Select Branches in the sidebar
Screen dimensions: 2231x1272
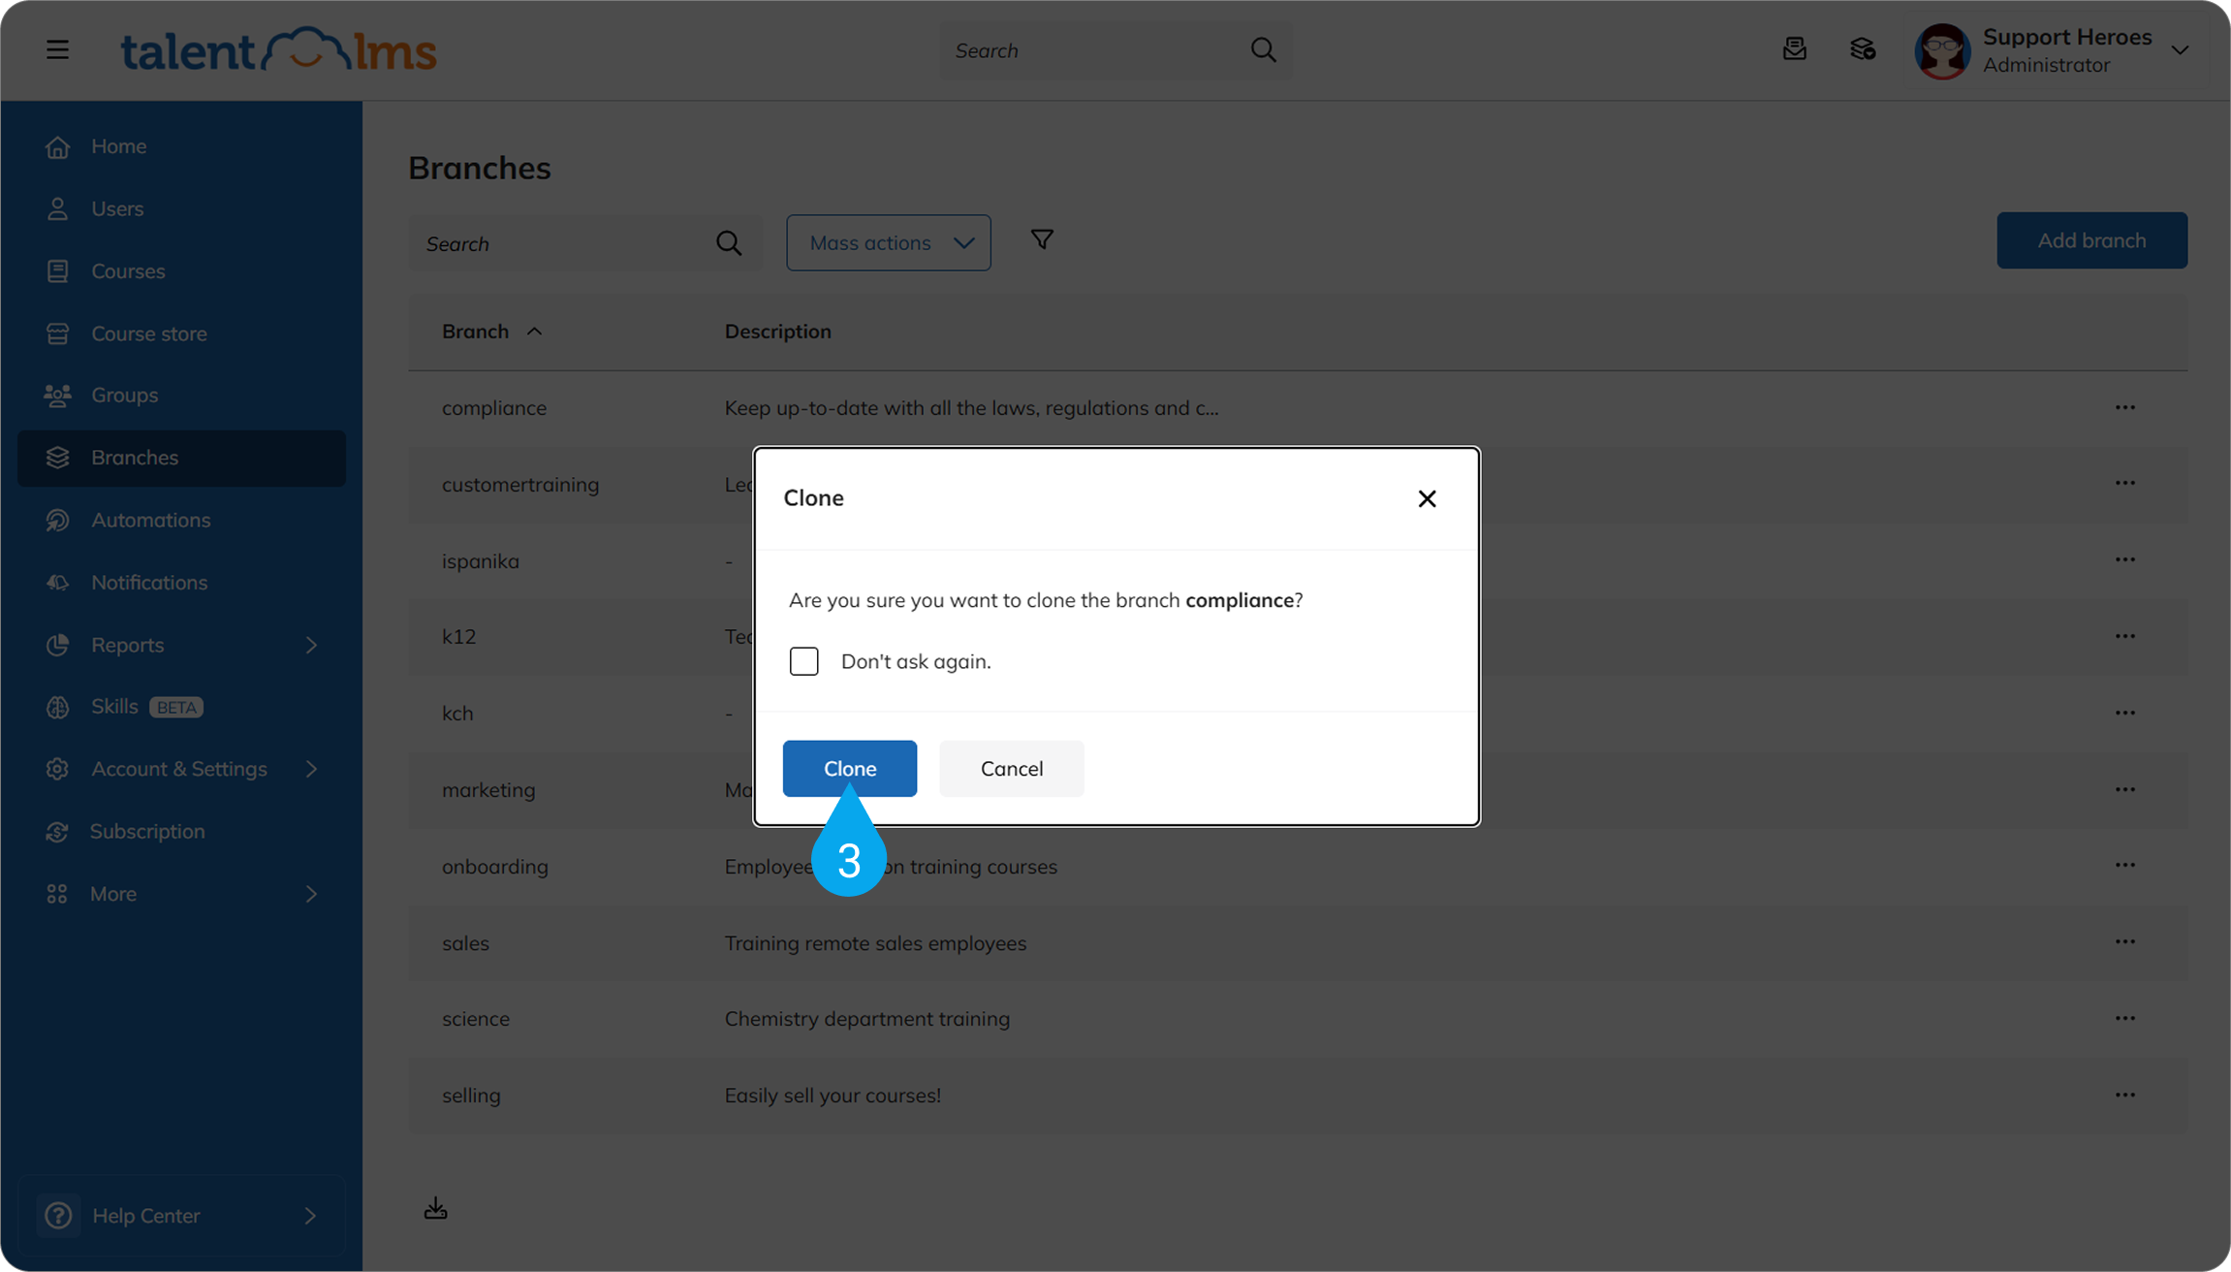(x=181, y=458)
